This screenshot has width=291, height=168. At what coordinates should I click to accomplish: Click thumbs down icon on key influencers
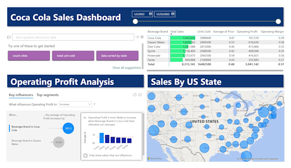[x=140, y=95]
